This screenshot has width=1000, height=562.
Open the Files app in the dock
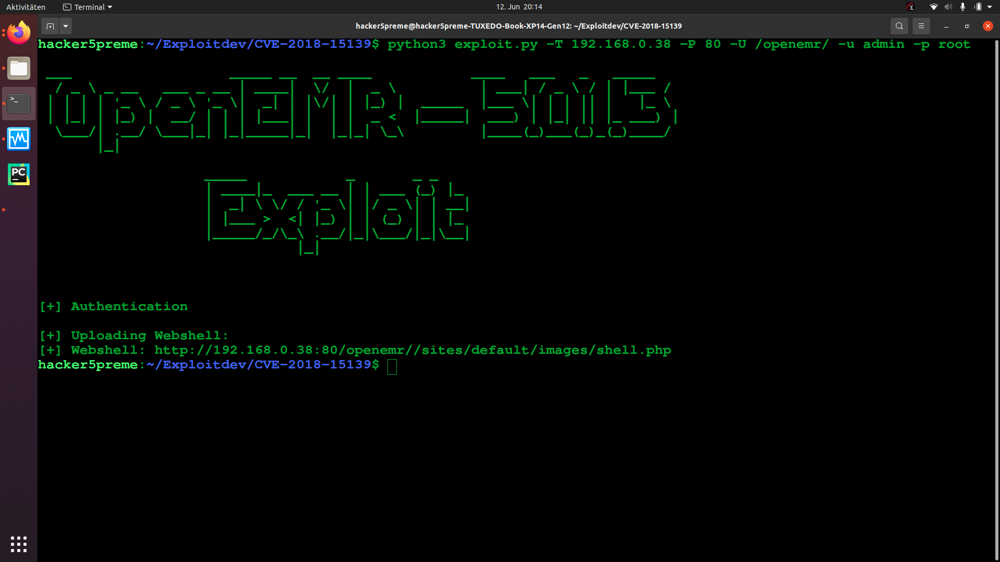(19, 68)
